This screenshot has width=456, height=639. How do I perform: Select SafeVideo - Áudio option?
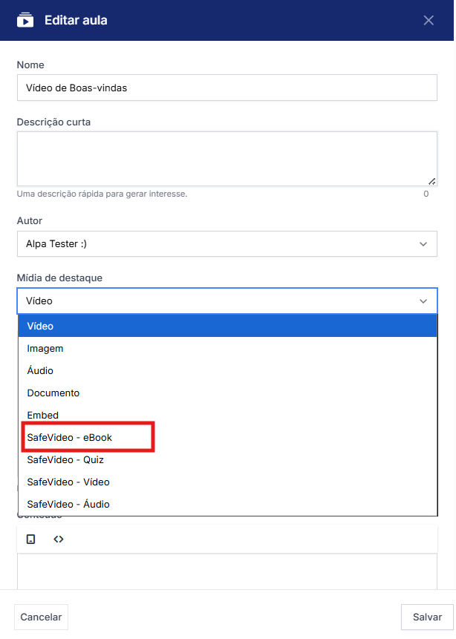(x=227, y=504)
